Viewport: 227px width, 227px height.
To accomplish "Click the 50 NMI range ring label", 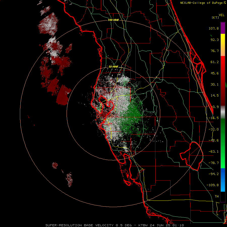I will (x=113, y=67).
